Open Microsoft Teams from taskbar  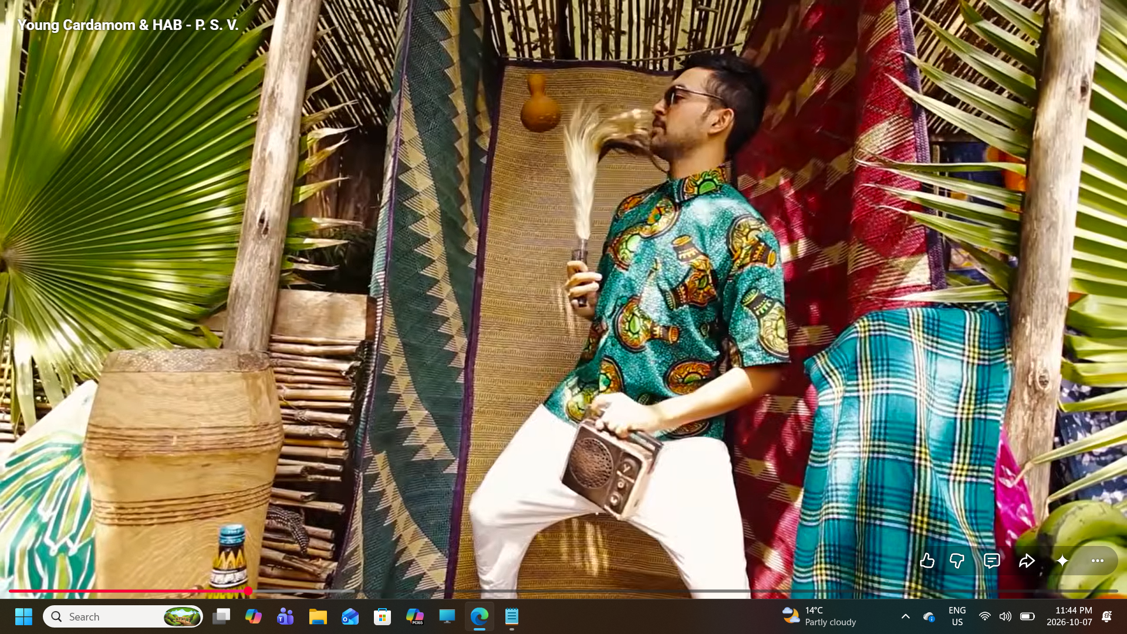(x=285, y=616)
